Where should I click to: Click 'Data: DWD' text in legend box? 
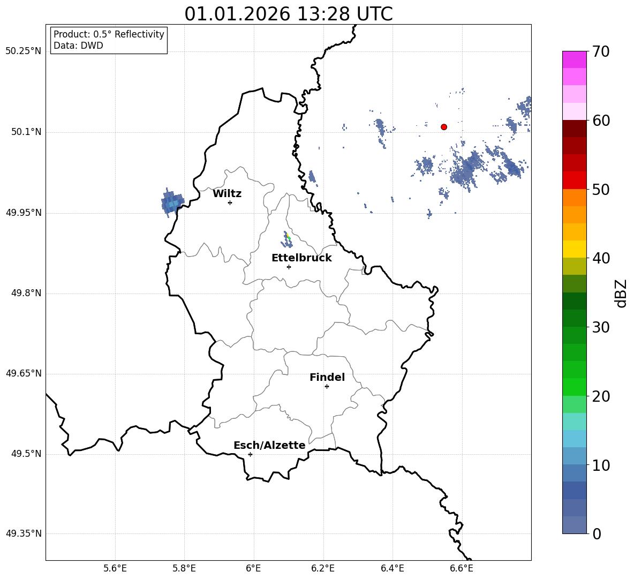tap(78, 46)
